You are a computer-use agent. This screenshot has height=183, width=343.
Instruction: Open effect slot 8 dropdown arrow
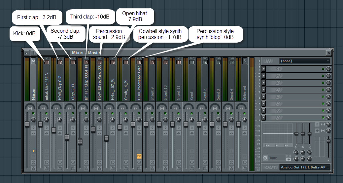(x=263, y=118)
